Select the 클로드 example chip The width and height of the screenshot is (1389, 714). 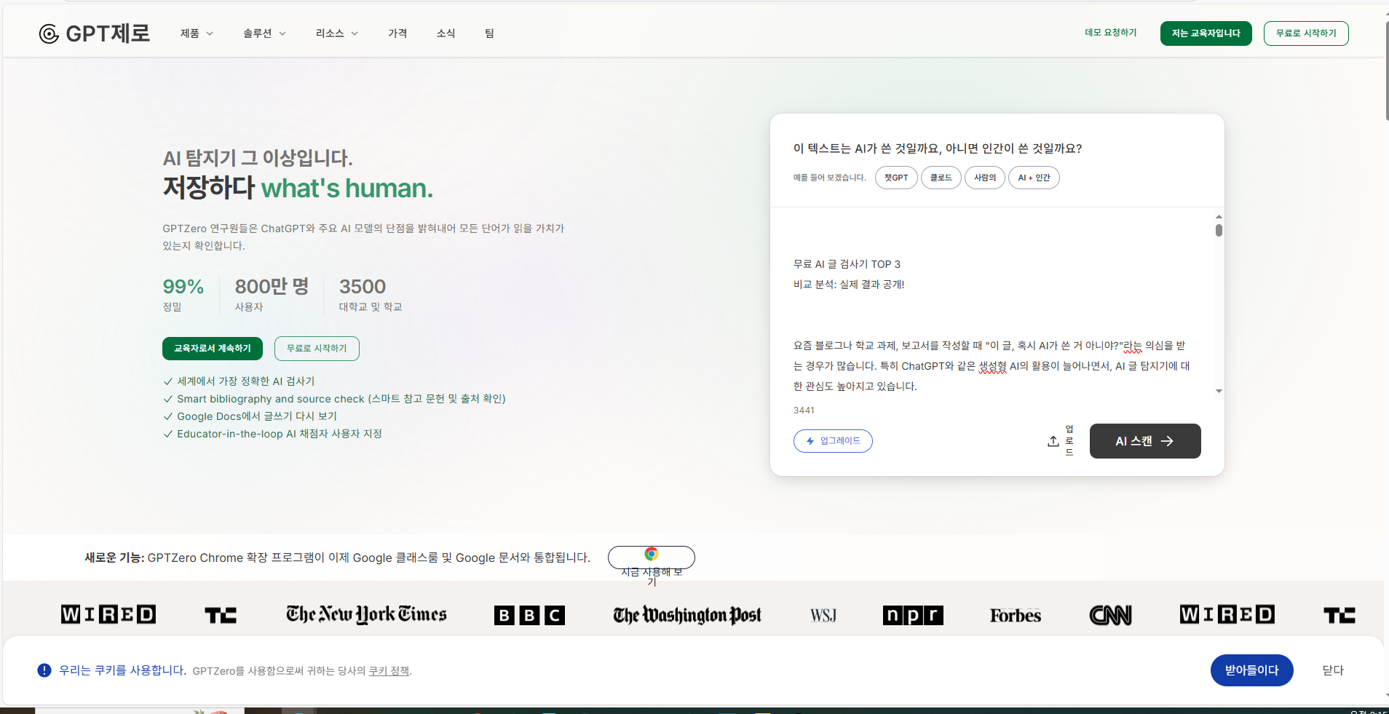click(x=941, y=178)
